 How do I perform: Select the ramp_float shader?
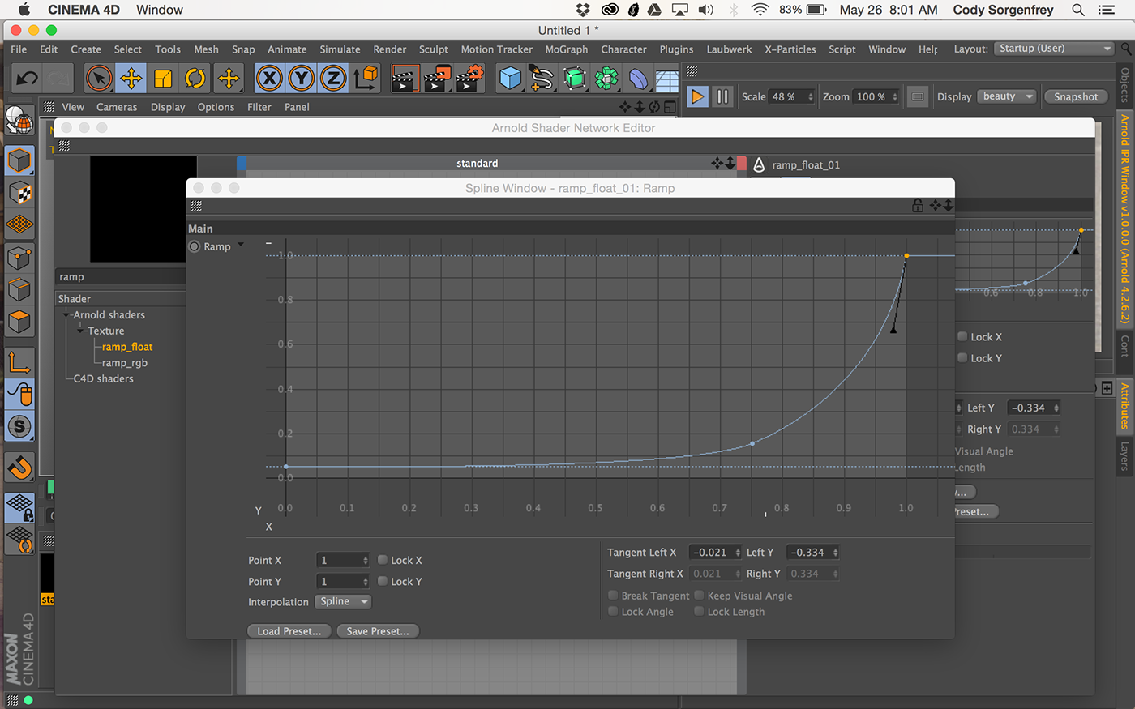click(x=127, y=347)
